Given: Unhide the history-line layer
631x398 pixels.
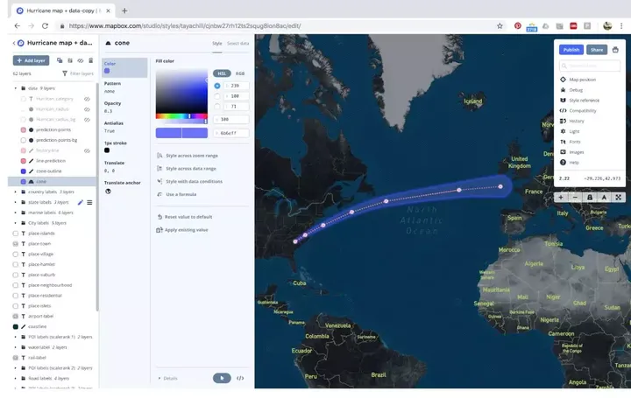Looking at the screenshot, I should [87, 150].
